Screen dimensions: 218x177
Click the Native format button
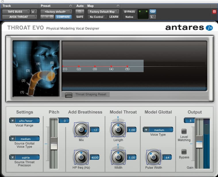point(129,17)
